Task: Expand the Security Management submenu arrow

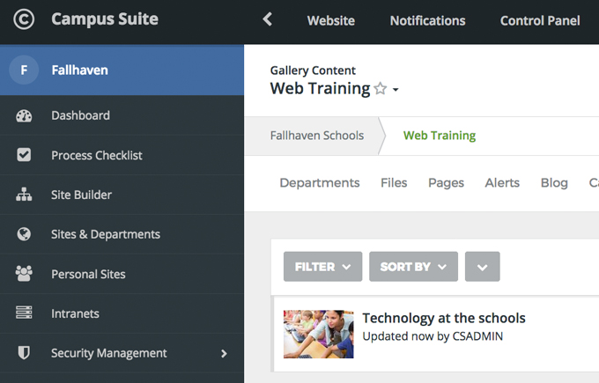Action: [224, 354]
